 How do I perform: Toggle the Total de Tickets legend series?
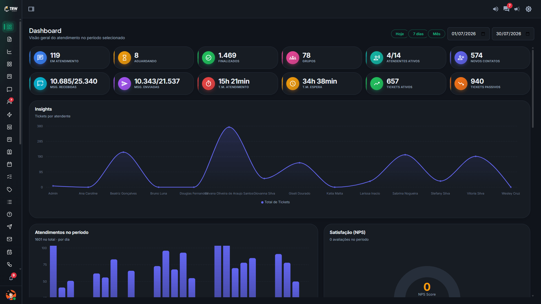pos(275,202)
